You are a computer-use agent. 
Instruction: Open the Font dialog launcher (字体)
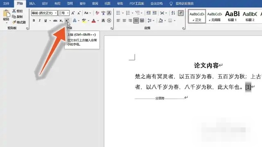click(x=112, y=29)
